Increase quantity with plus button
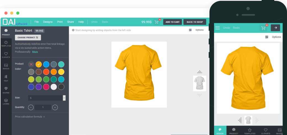 click(55, 107)
